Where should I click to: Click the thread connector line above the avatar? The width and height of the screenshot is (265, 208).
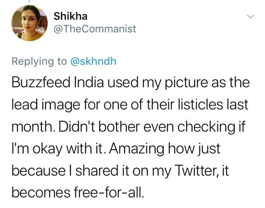pyautogui.click(x=29, y=2)
